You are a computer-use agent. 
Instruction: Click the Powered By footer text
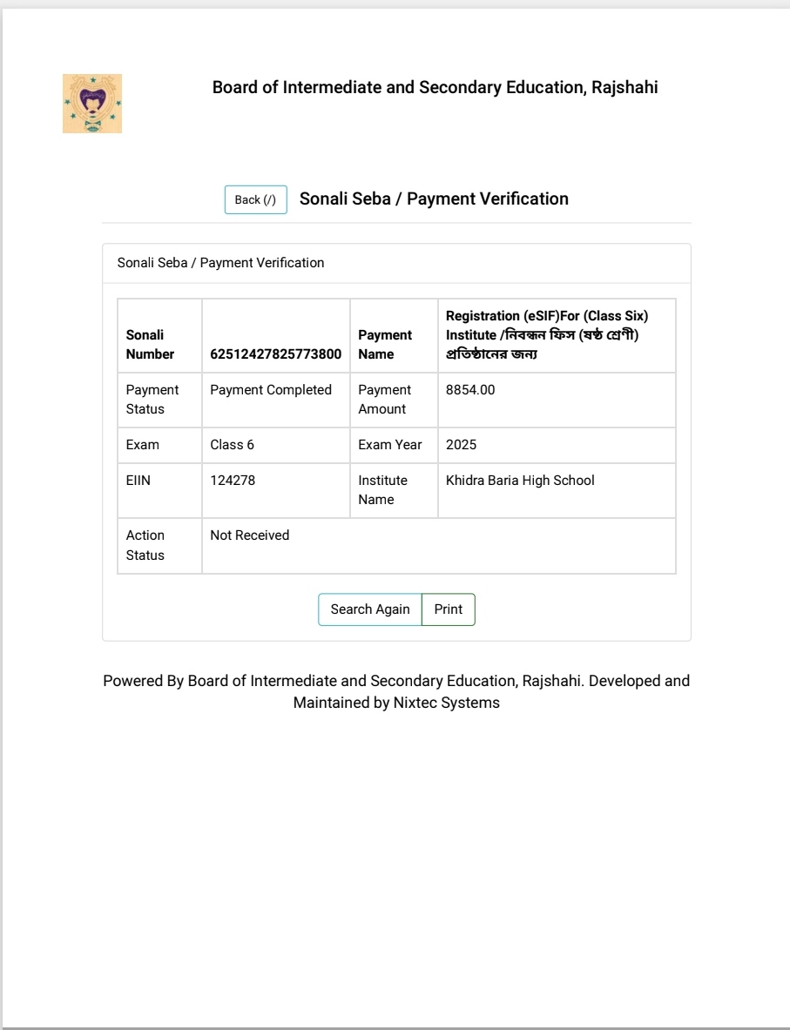[x=396, y=691]
